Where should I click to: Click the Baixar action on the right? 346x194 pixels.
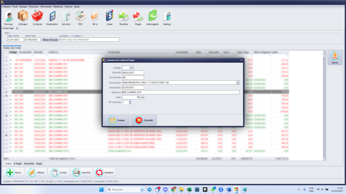335,57
